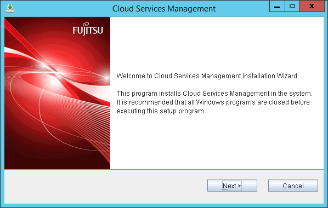
Task: Click the empty title bar beside the installer icon
Action: point(63,8)
